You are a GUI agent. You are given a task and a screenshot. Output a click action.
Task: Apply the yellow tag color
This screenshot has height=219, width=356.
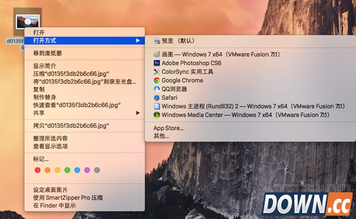[x=58, y=170]
